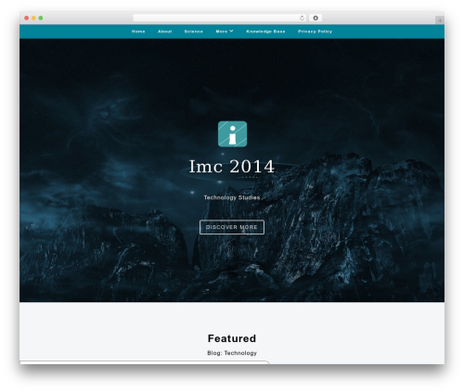
Task: Expand the More menu chevron
Action: tap(231, 31)
